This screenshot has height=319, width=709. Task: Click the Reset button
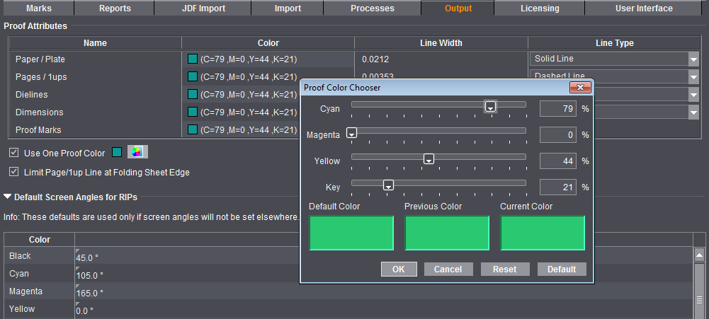point(504,269)
